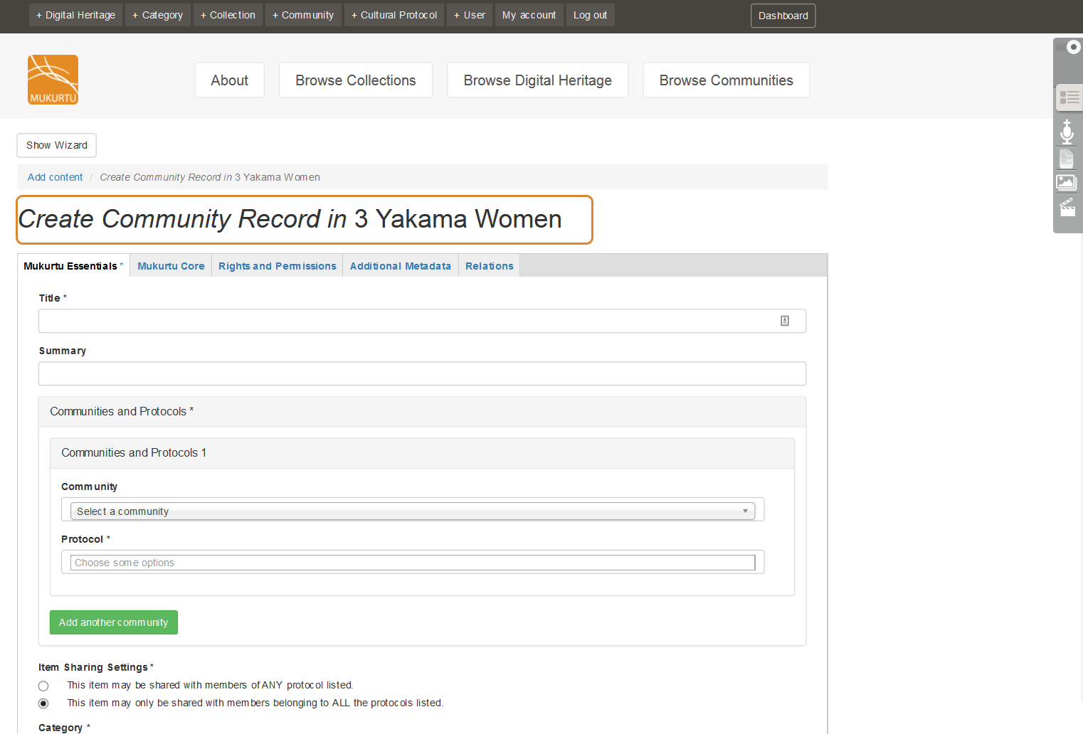Image resolution: width=1083 pixels, height=734 pixels.
Task: Open Browse Communities
Action: tap(727, 80)
